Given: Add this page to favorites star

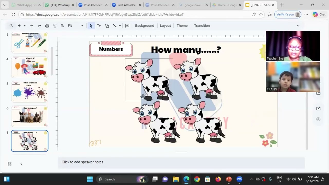Looking at the screenshot, I should pos(261,14).
